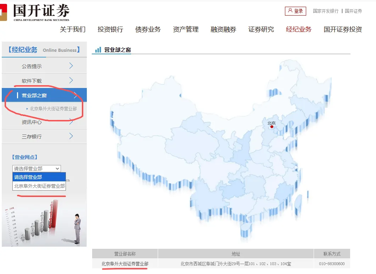This screenshot has height=274, width=376.
Task: Open the 登录 login button
Action: pyautogui.click(x=296, y=11)
